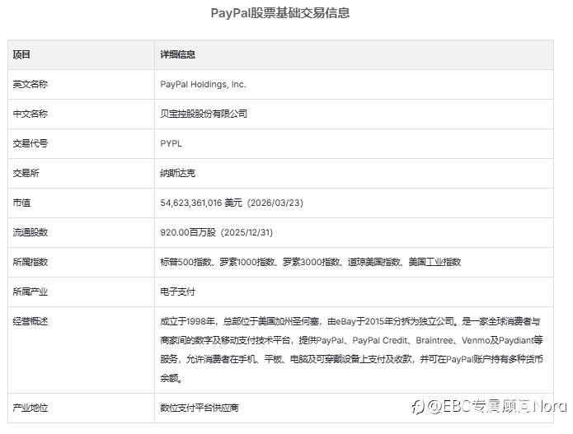Image resolution: width=573 pixels, height=434 pixels.
Task: Select the '电子支付' cell
Action: tap(177, 292)
